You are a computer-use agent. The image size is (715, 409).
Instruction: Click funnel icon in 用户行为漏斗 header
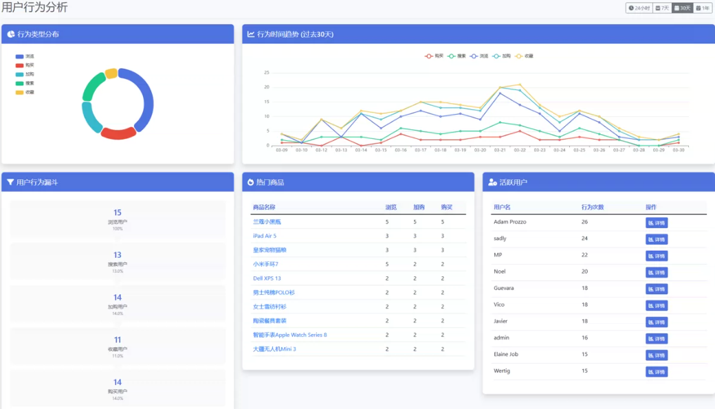point(10,182)
